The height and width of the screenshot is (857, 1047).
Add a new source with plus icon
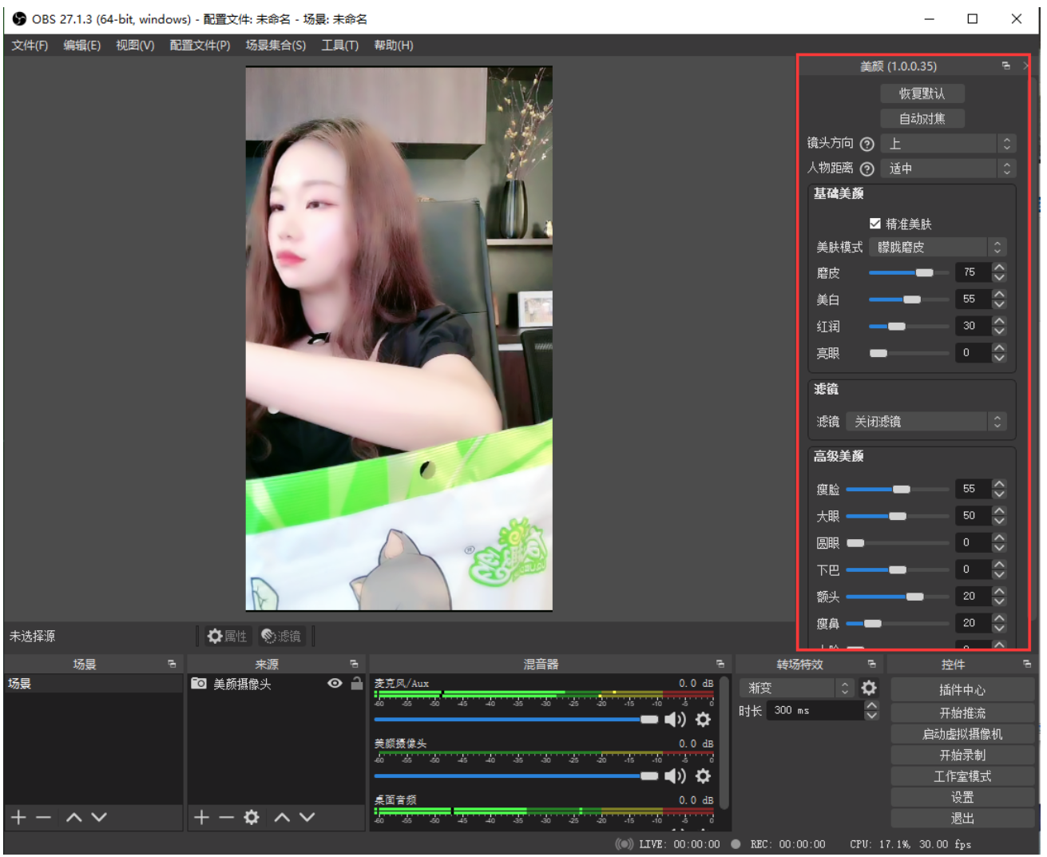click(201, 817)
